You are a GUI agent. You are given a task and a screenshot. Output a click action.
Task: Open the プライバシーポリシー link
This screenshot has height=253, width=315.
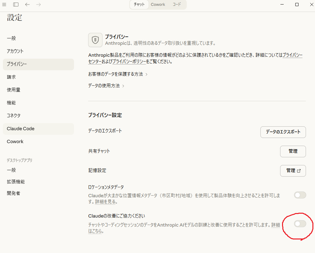129,62
